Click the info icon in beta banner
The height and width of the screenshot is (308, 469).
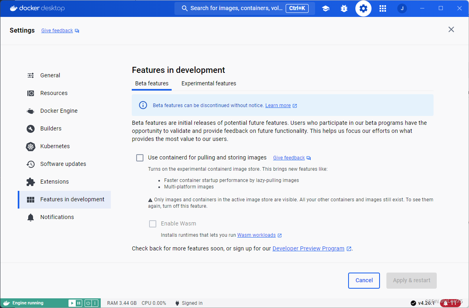click(143, 105)
